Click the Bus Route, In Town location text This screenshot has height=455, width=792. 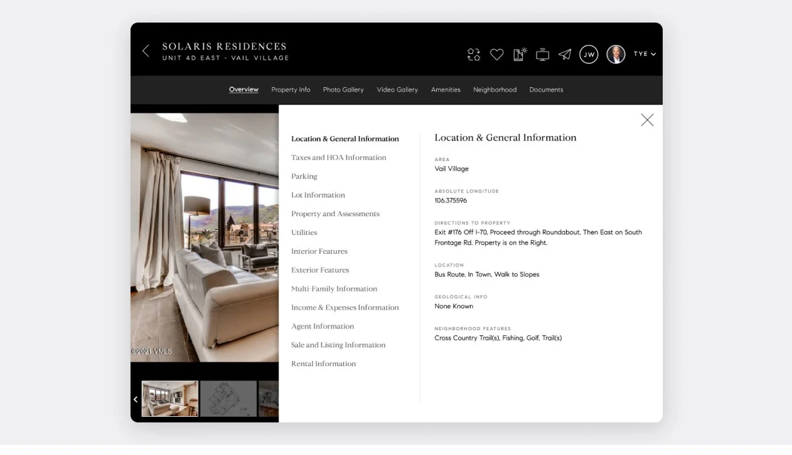(487, 275)
